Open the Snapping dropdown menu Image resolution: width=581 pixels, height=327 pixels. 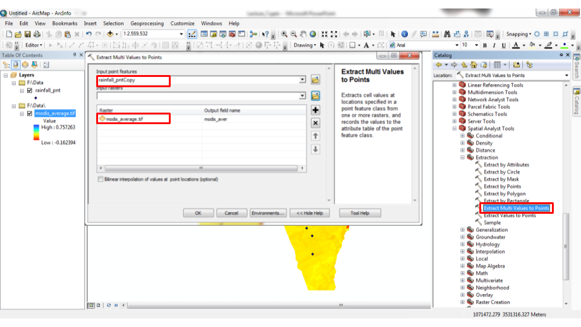point(519,34)
